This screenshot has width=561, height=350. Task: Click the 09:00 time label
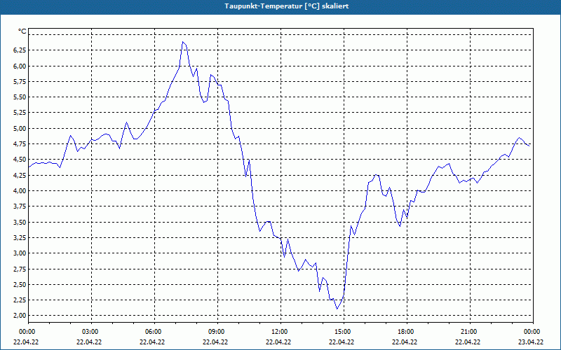(x=217, y=332)
